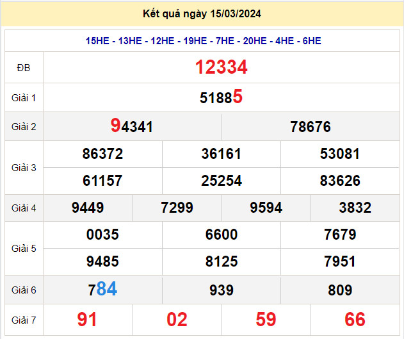This screenshot has height=339, width=404.
Task: Select fourth prize number 9594
Action: coord(266,208)
